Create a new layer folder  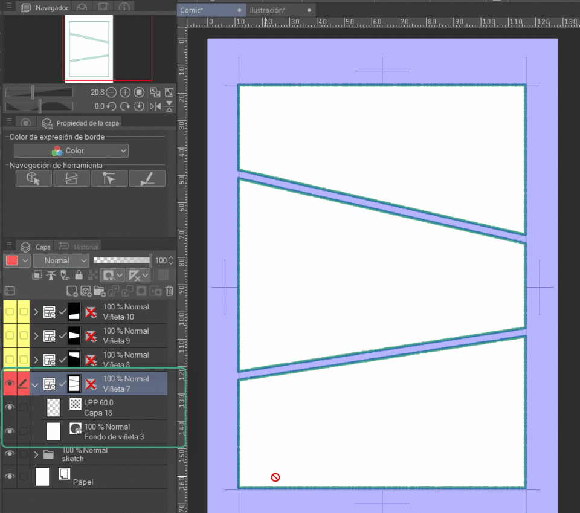(x=99, y=291)
